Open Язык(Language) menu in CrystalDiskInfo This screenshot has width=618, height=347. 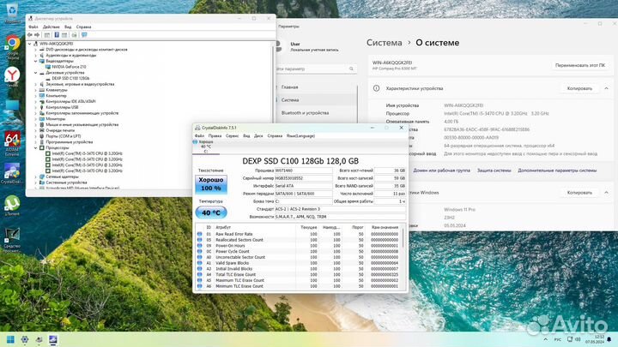[x=300, y=135]
